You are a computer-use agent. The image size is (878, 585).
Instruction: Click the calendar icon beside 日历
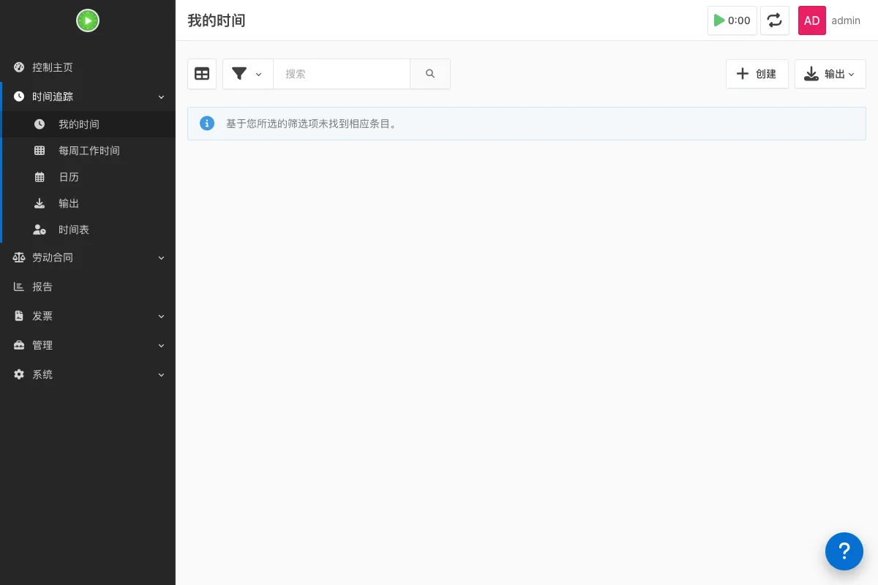[40, 177]
